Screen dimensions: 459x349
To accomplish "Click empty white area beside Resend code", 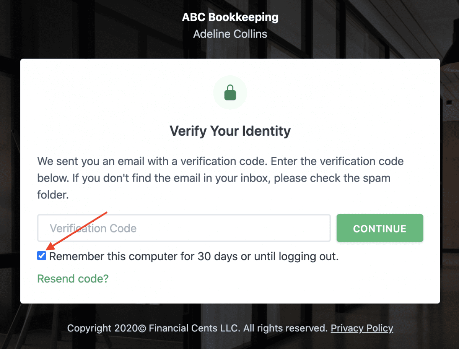I will tap(268, 279).
